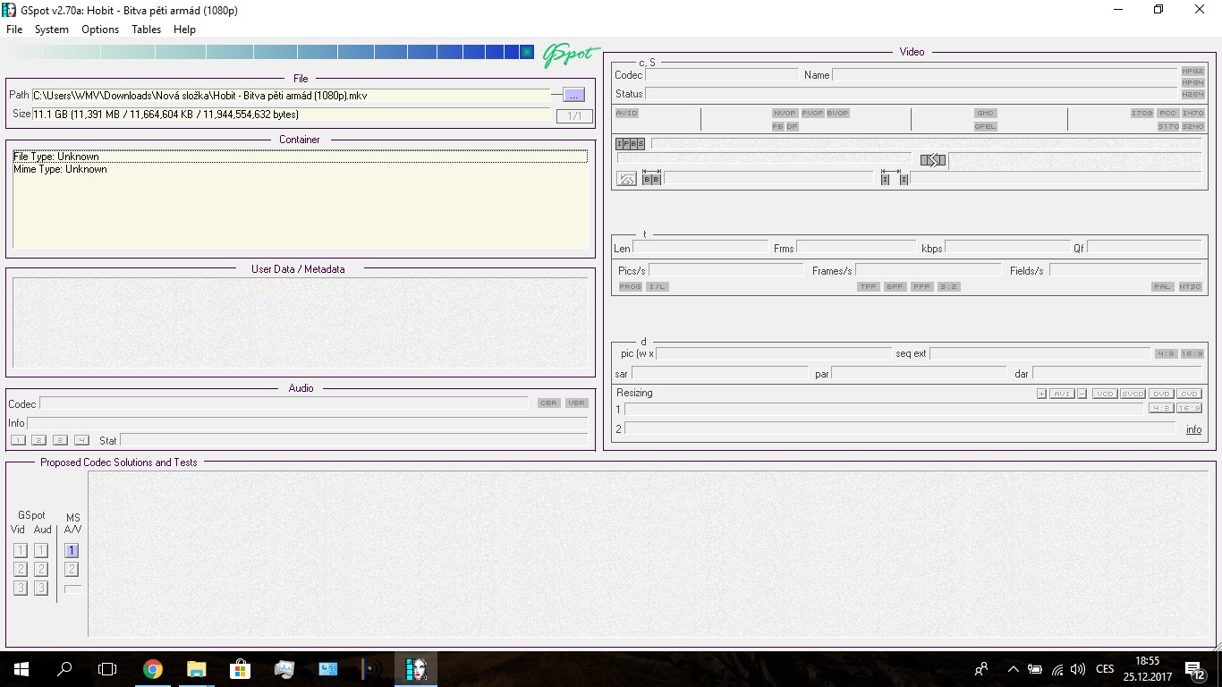Click the frame scan arrows icon
This screenshot has height=687, width=1222.
coord(933,160)
